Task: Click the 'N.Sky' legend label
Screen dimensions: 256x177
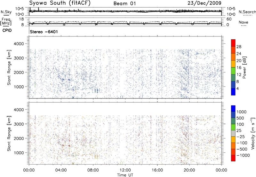Action: [x=6, y=12]
